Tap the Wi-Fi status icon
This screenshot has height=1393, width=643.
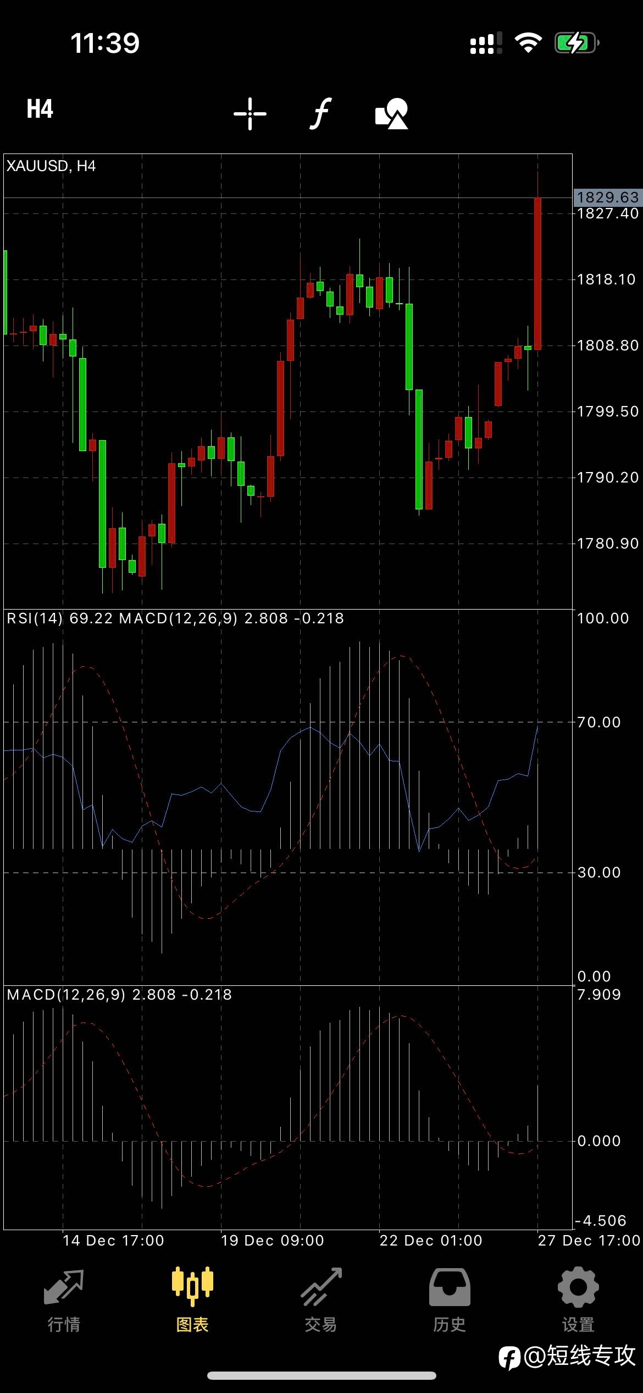point(528,43)
